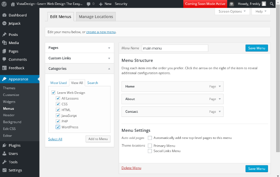The image size is (280, 177).
Task: Click the Users icon in sidebar
Action: point(4,153)
